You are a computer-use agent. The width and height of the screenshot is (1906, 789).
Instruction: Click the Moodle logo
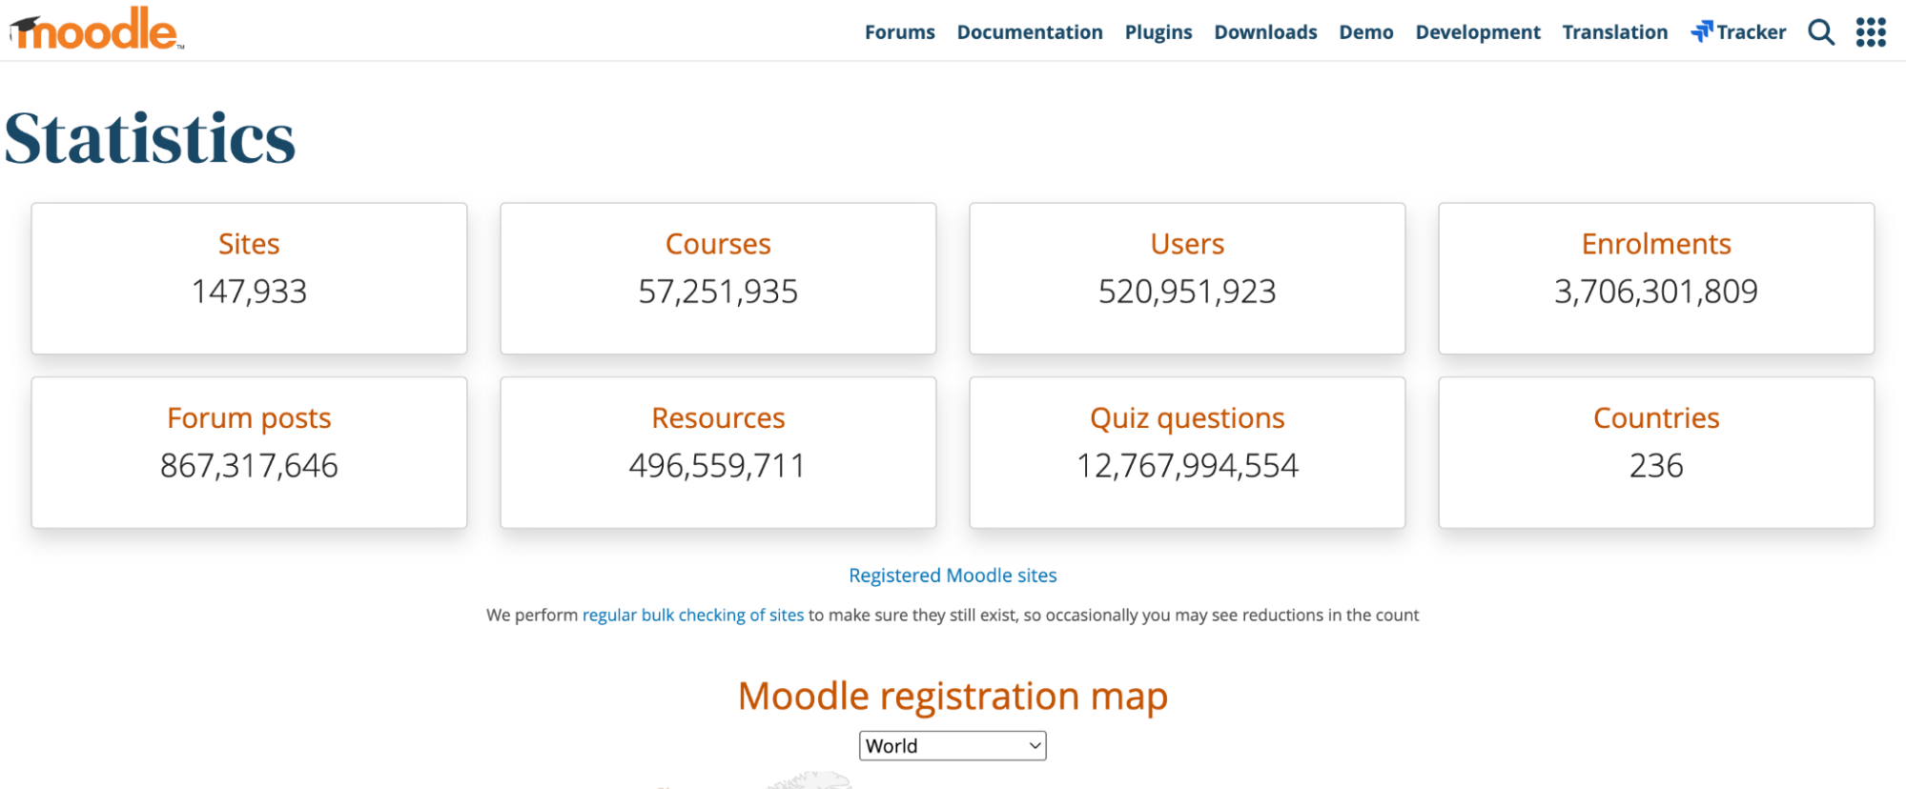pyautogui.click(x=96, y=29)
